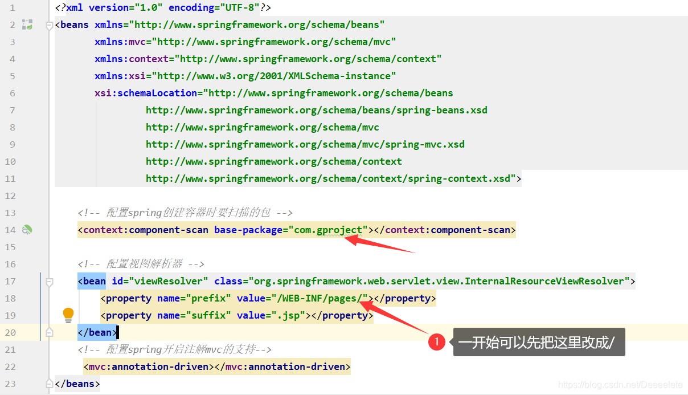The width and height of the screenshot is (688, 395).
Task: Collapse the viewResolver bean fold marker on line 17
Action: (50, 282)
